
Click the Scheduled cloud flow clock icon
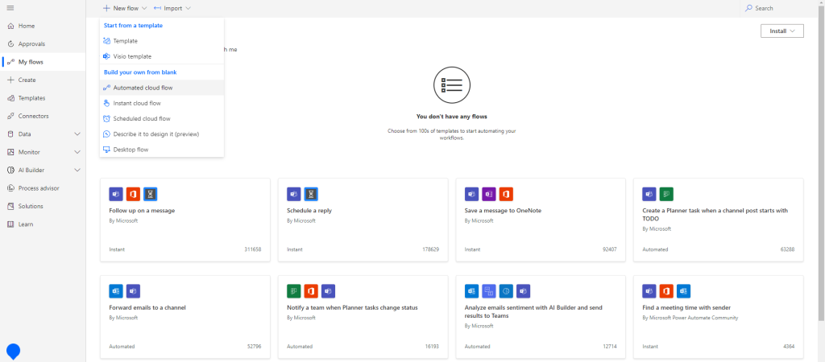tap(107, 119)
